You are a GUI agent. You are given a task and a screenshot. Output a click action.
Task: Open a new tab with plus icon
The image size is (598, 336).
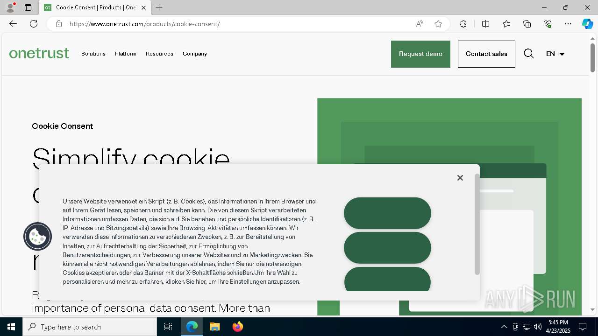coord(159,7)
